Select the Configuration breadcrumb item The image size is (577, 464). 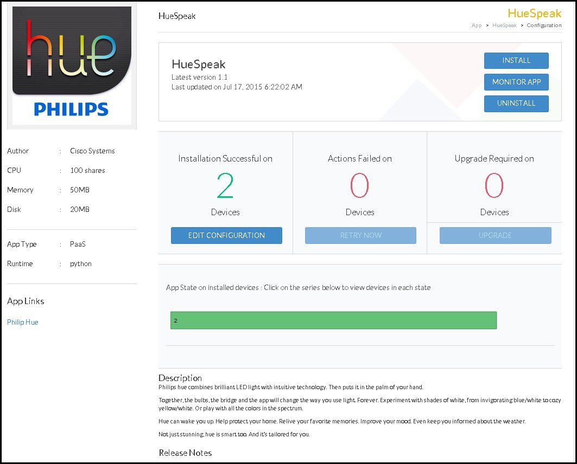[x=544, y=25]
